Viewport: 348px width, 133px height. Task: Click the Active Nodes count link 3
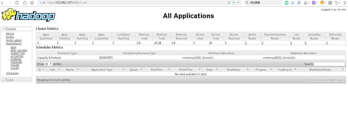point(246,43)
